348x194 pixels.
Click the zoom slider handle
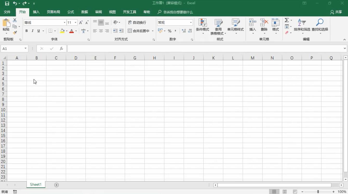[x=318, y=192]
